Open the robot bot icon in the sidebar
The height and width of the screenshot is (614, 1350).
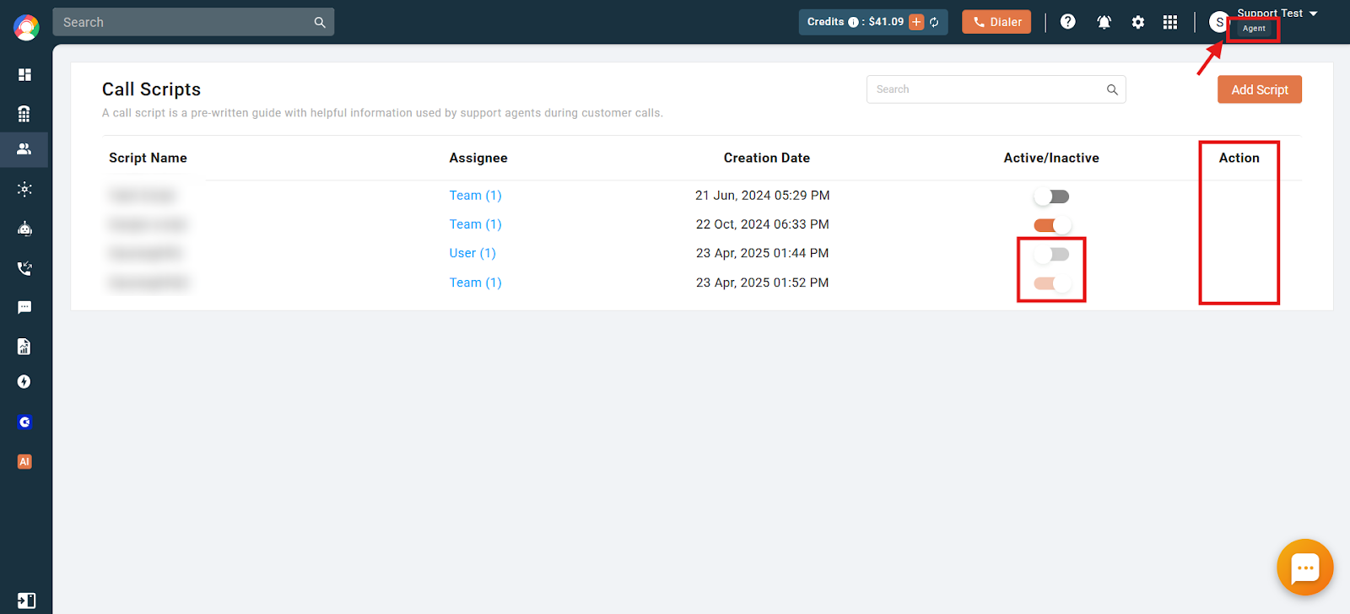click(x=24, y=229)
